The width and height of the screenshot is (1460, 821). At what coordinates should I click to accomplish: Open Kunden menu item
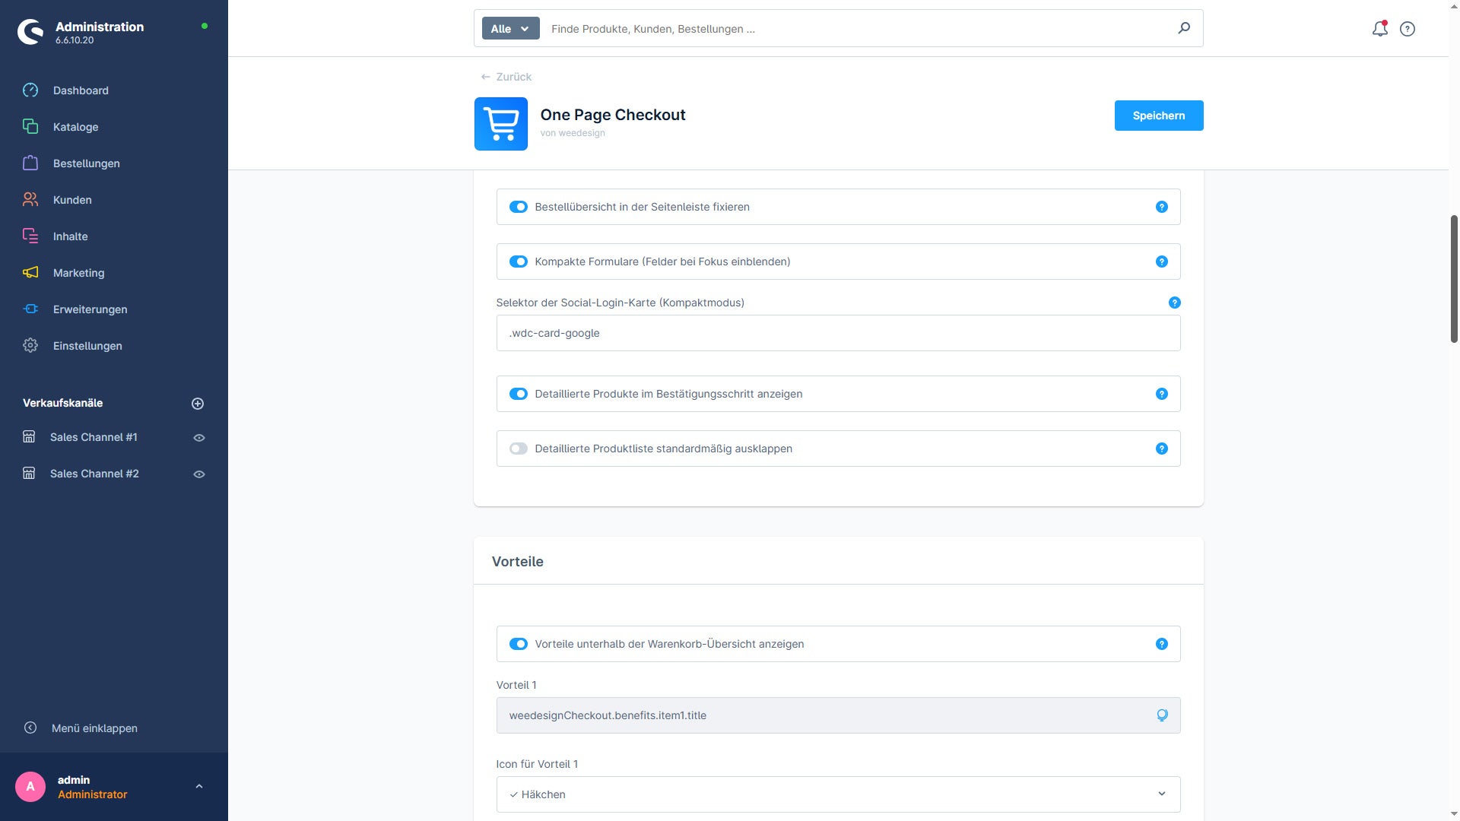(72, 200)
